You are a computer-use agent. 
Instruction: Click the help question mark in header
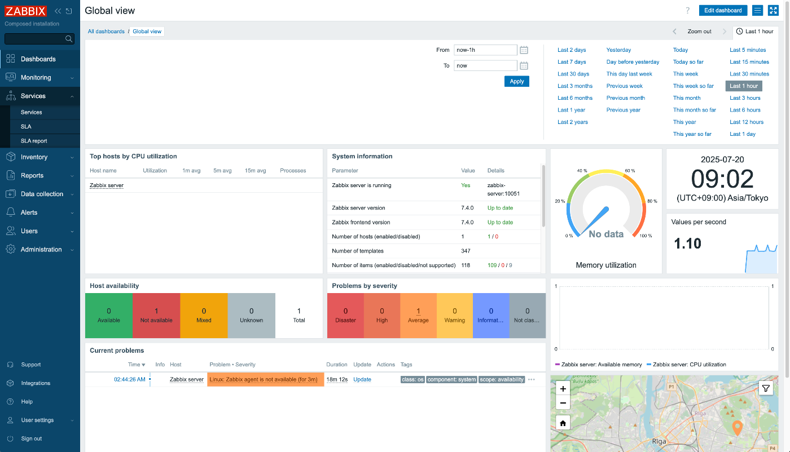point(688,11)
